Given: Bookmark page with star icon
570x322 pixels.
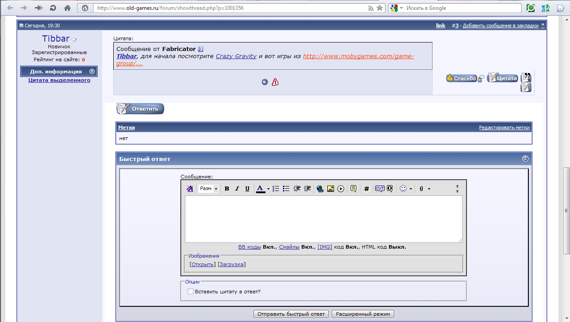Looking at the screenshot, I should pos(380,8).
